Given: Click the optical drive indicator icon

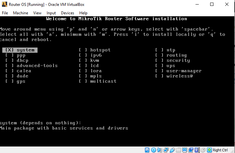Looking at the screenshot, I should pyautogui.click(x=154, y=150).
